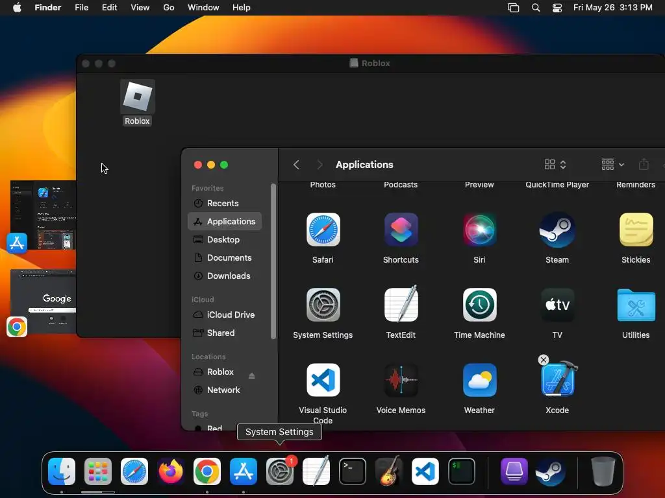Open Safari in the Applications folder

point(323,230)
